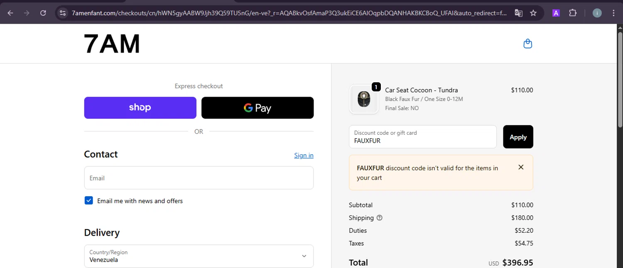This screenshot has height=268, width=623.
Task: Open the Chrome profile avatar
Action: (597, 13)
